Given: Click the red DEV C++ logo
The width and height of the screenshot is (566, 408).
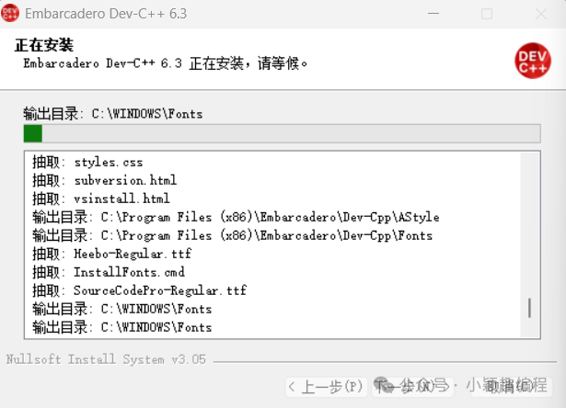Looking at the screenshot, I should tap(533, 61).
